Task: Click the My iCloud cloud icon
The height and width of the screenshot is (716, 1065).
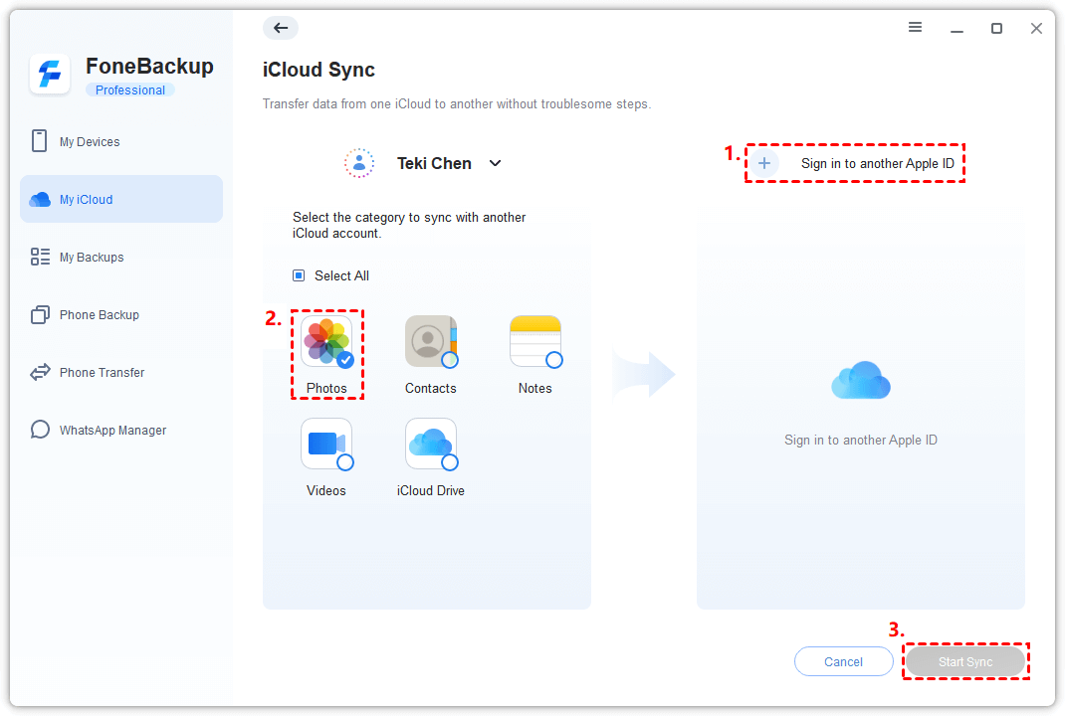Action: [40, 199]
